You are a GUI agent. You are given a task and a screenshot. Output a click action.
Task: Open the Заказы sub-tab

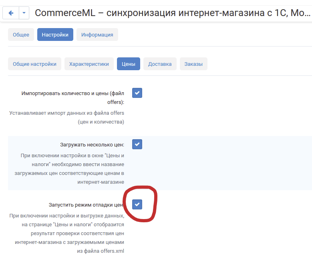[x=193, y=64]
